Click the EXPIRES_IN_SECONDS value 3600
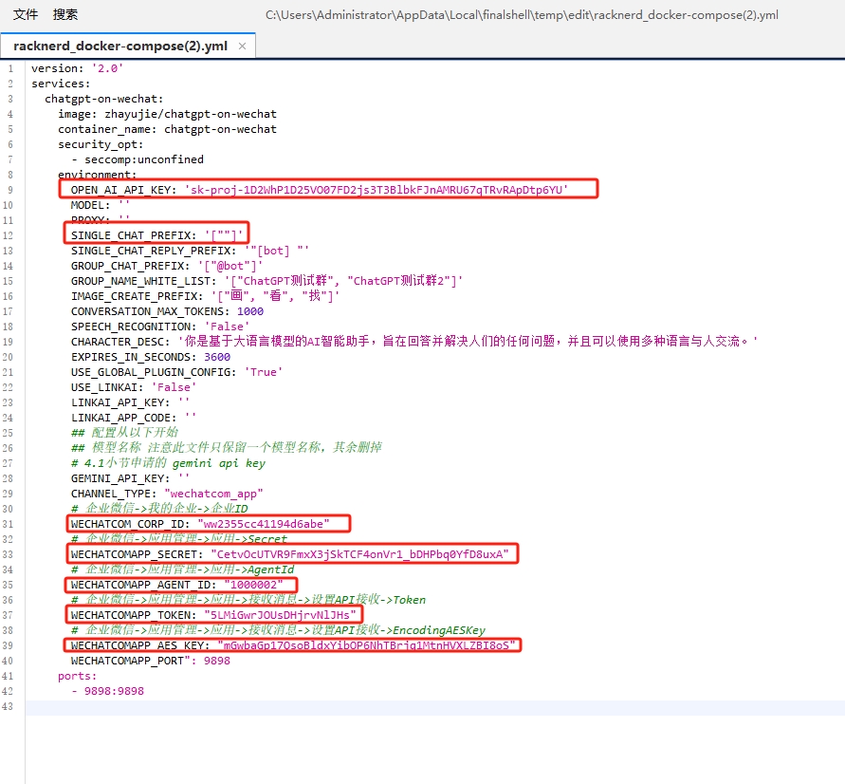Image resolution: width=845 pixels, height=784 pixels. [217, 357]
